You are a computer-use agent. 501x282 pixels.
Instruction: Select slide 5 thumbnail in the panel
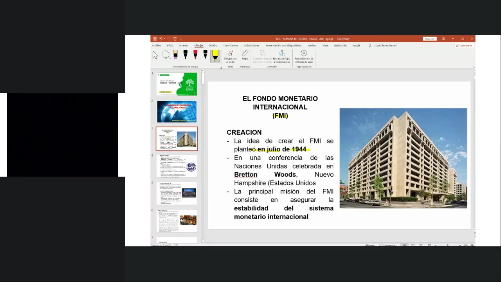(x=177, y=193)
